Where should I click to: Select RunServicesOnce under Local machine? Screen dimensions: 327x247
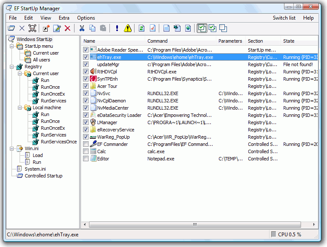(x=59, y=142)
